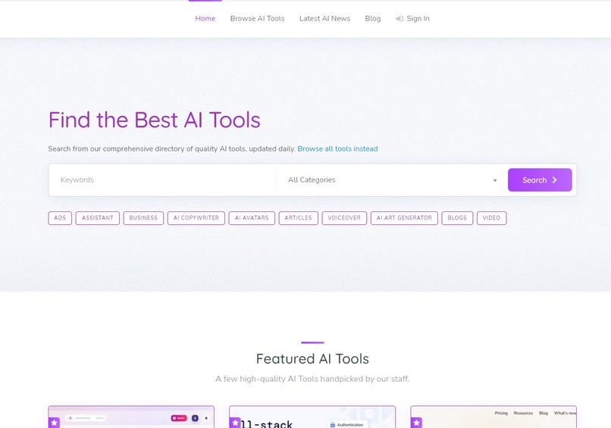This screenshot has width=611, height=428.
Task: Open the third featured tool thumbnail with Pricing
Action: [493, 417]
